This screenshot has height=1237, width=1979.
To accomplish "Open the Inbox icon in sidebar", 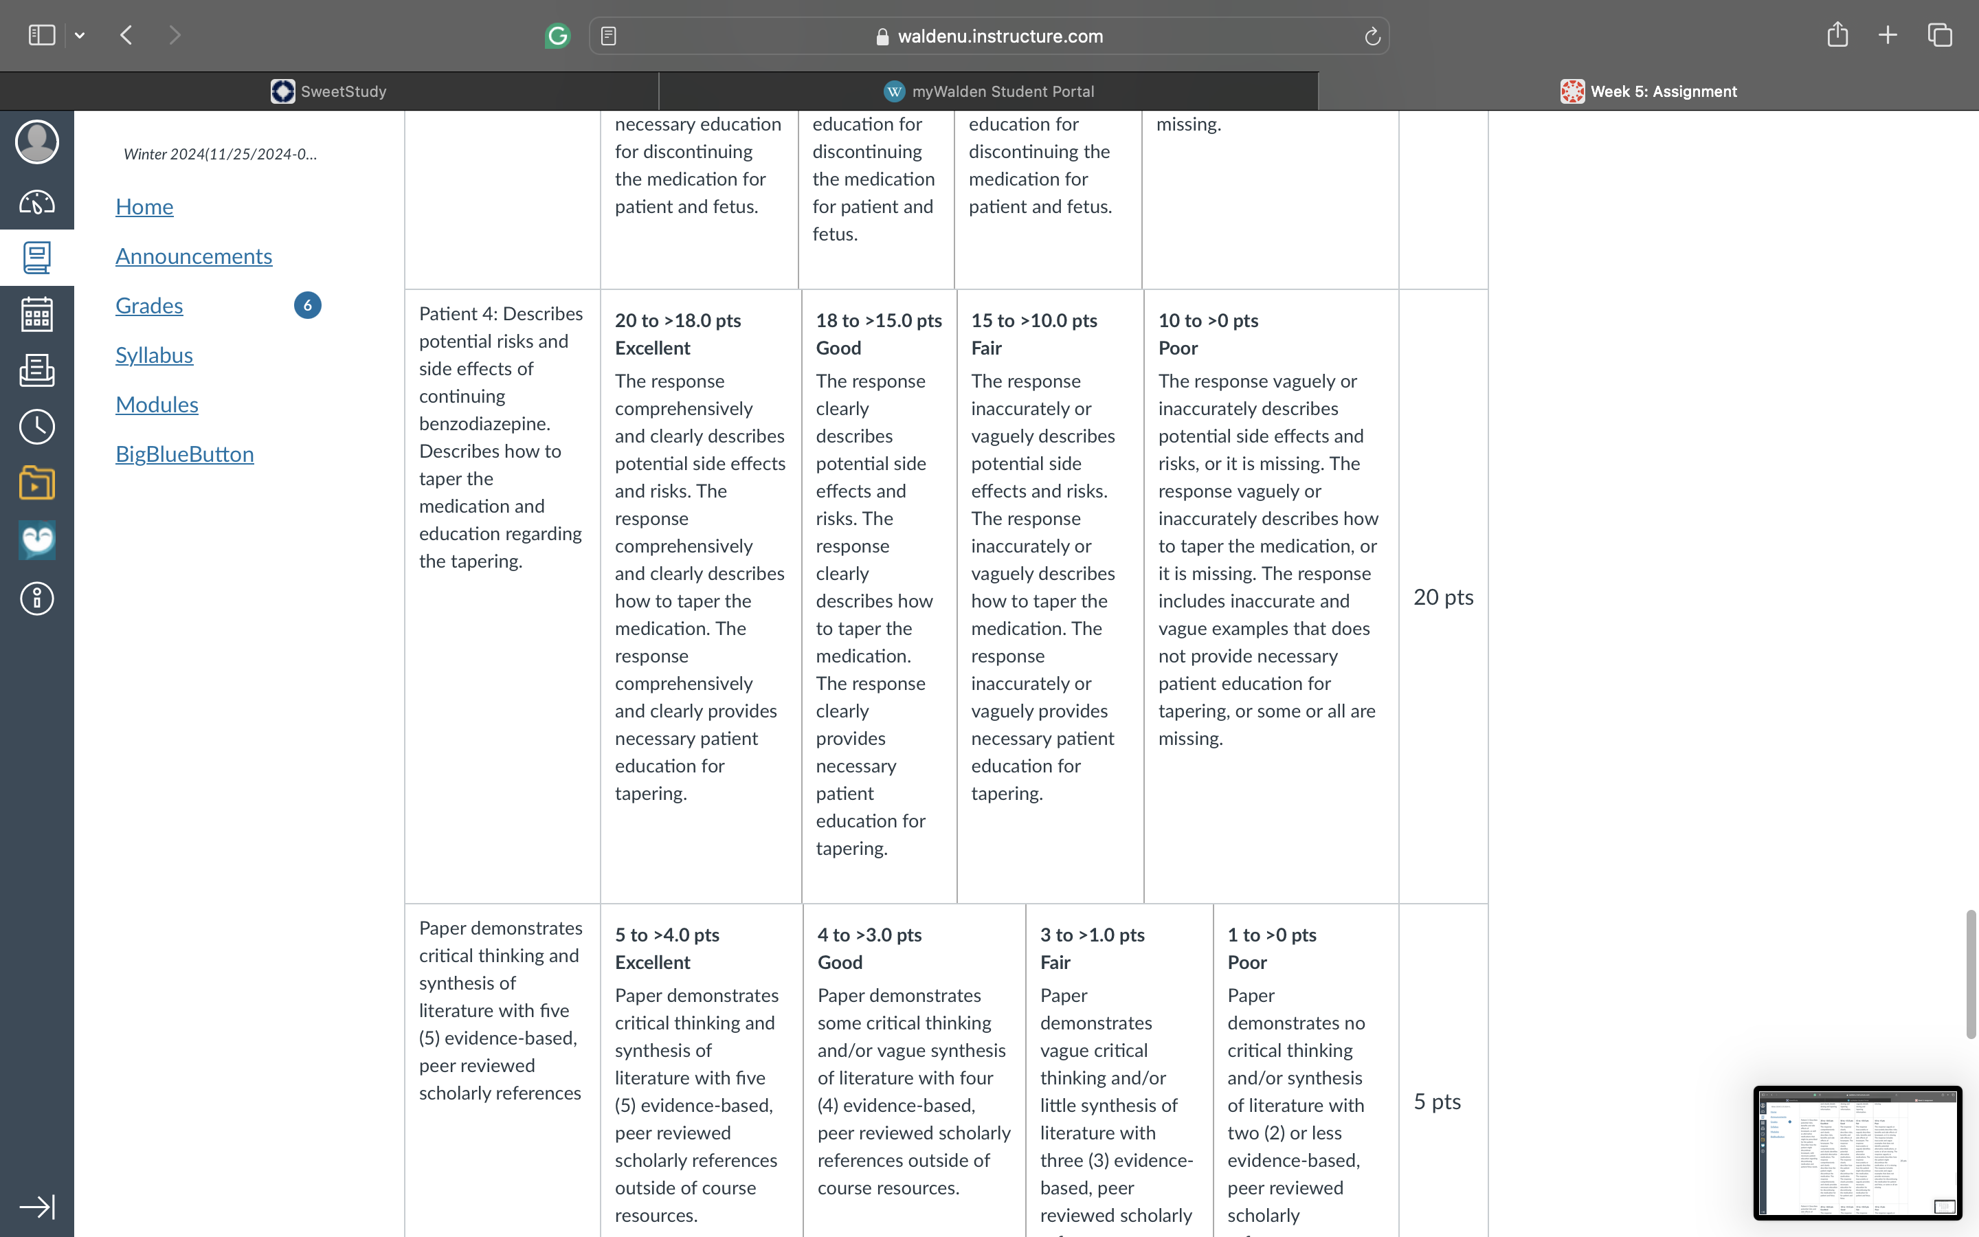I will [x=37, y=370].
